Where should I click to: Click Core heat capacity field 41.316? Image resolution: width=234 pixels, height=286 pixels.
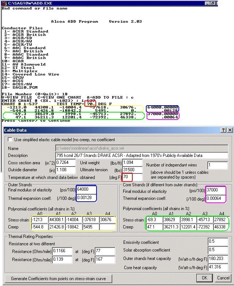click(x=218, y=267)
